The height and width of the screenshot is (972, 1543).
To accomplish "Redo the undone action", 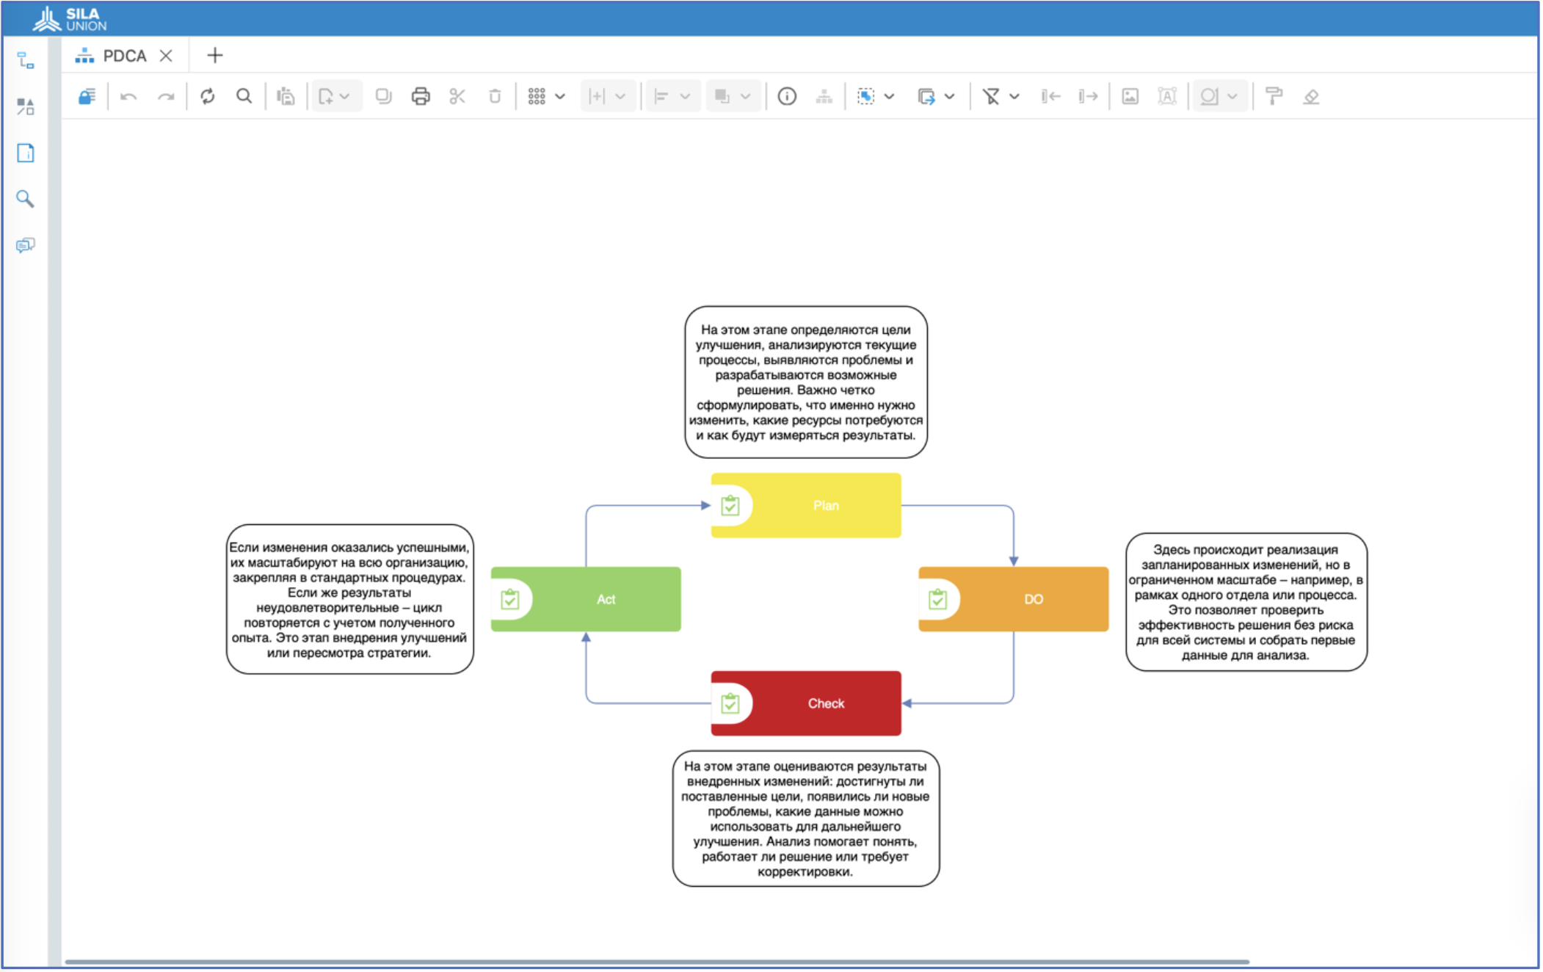I will click(165, 96).
